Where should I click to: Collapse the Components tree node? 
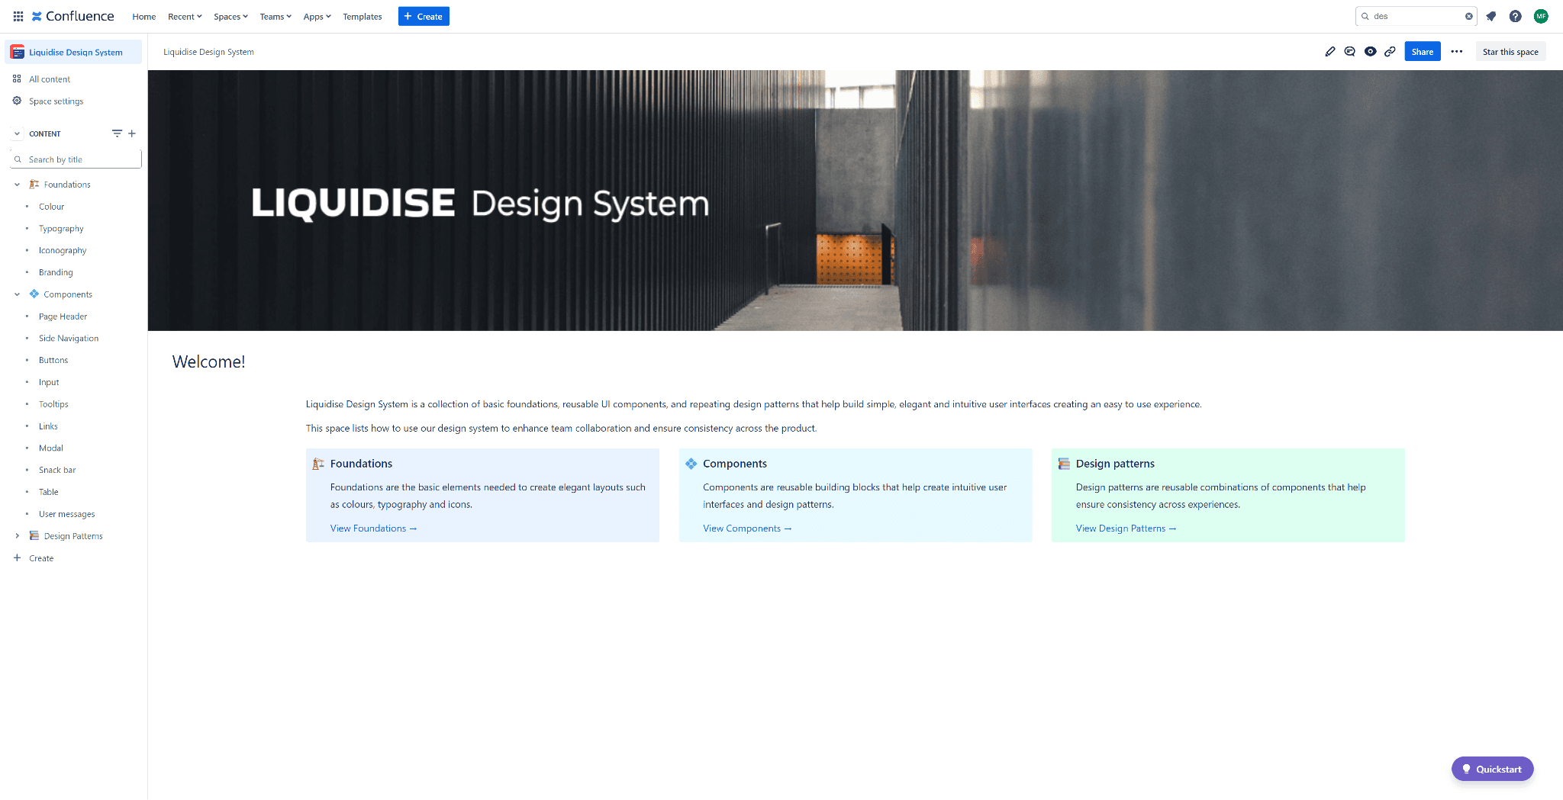click(17, 294)
